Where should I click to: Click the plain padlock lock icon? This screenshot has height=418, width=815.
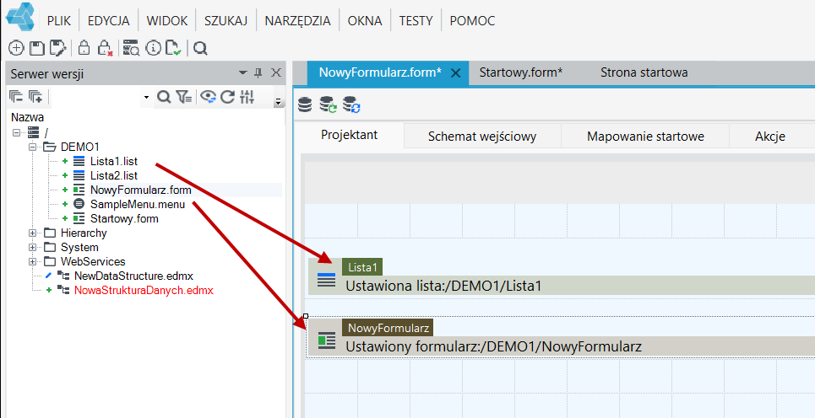[x=84, y=48]
